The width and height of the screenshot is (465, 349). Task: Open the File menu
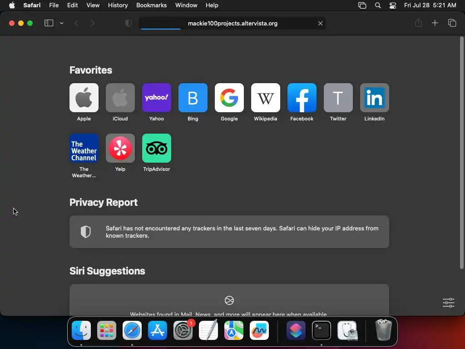[x=54, y=5]
